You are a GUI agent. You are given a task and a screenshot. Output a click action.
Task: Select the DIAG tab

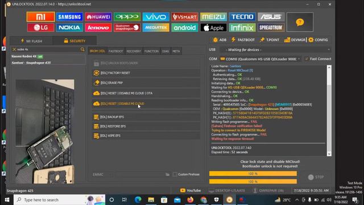point(166,51)
